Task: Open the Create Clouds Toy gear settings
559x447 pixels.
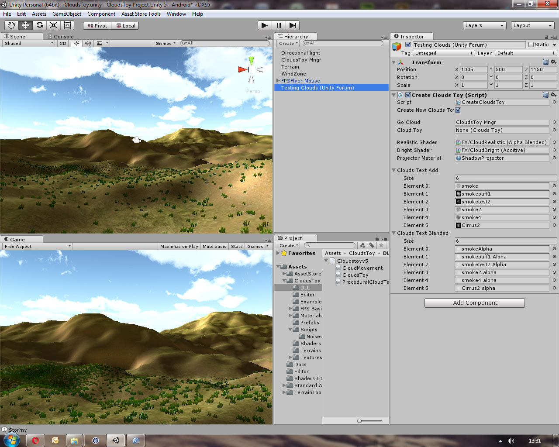Action: click(553, 95)
